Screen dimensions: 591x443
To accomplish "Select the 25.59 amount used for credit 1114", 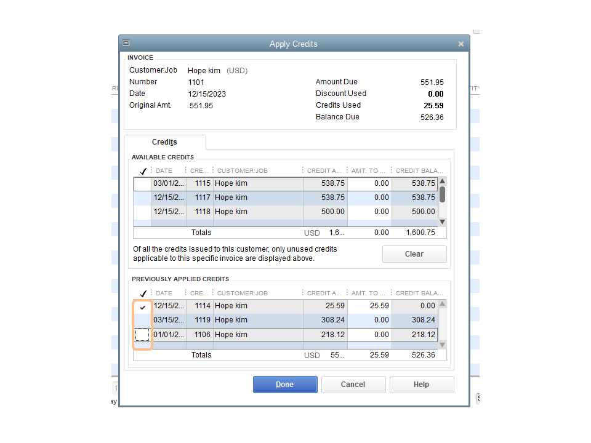I will point(370,306).
